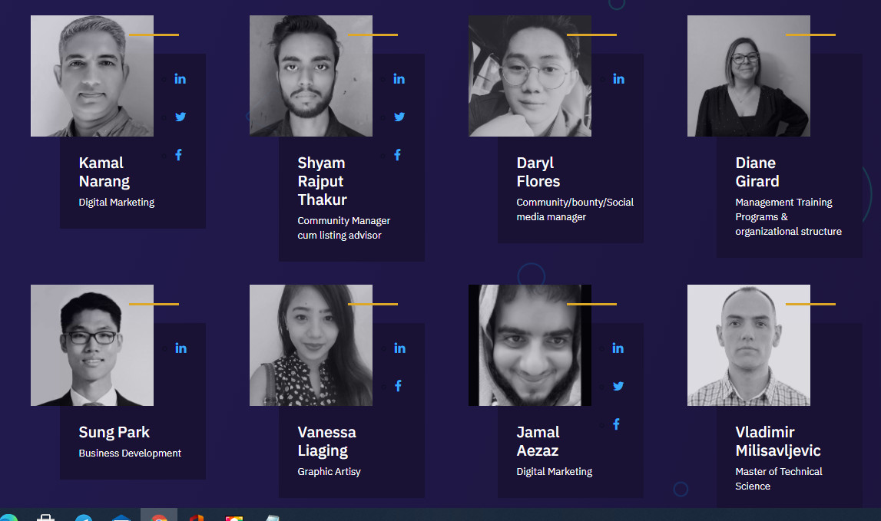The width and height of the screenshot is (881, 521).
Task: Open Shyam Rajput Thakur's Twitter icon
Action: [x=399, y=117]
